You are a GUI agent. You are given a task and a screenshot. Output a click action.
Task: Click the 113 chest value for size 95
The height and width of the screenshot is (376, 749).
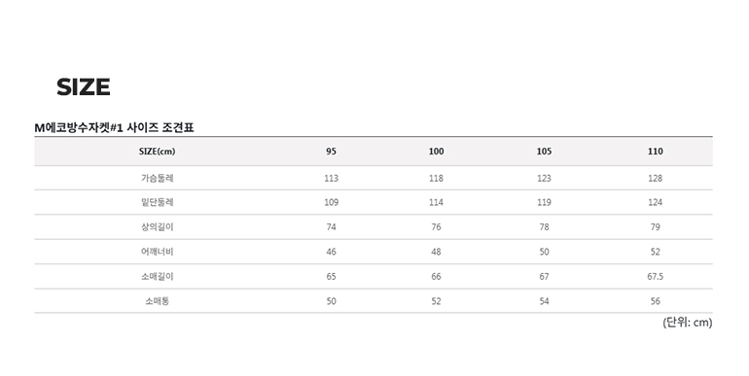click(331, 178)
